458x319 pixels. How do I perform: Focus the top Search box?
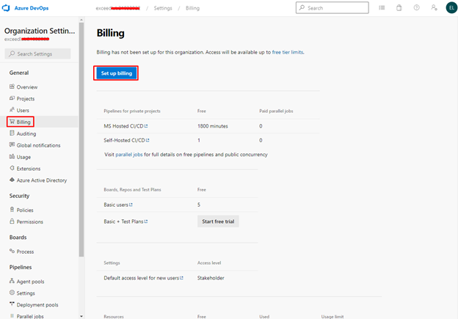332,8
